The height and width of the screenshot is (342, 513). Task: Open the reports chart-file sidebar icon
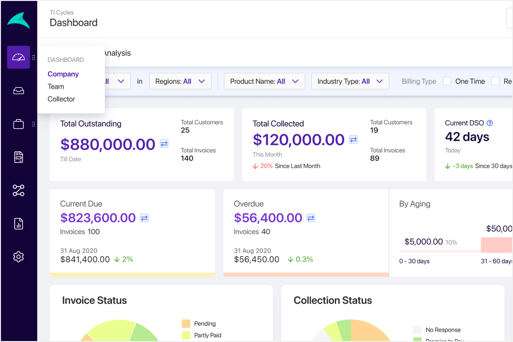tap(19, 224)
